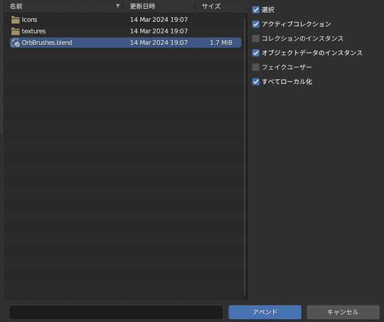Click the textures folder modified date
The height and width of the screenshot is (322, 384).
coord(159,31)
